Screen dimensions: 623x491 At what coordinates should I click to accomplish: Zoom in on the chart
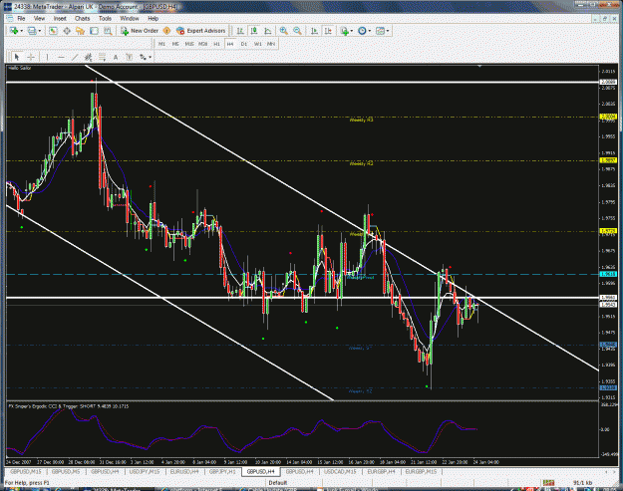[x=284, y=31]
